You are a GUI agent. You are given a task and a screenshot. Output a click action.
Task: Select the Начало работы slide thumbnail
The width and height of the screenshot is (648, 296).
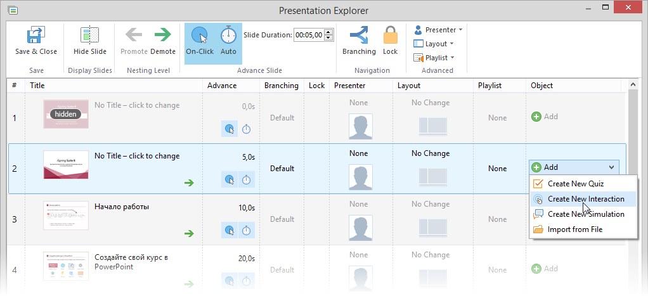[66, 216]
